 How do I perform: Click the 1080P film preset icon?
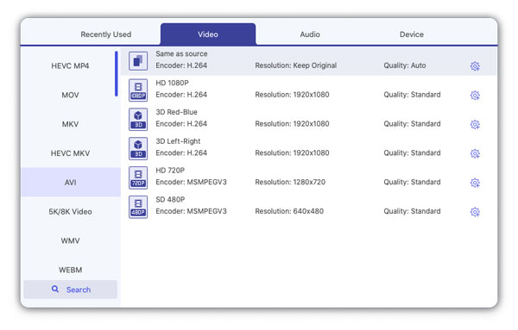tap(138, 90)
